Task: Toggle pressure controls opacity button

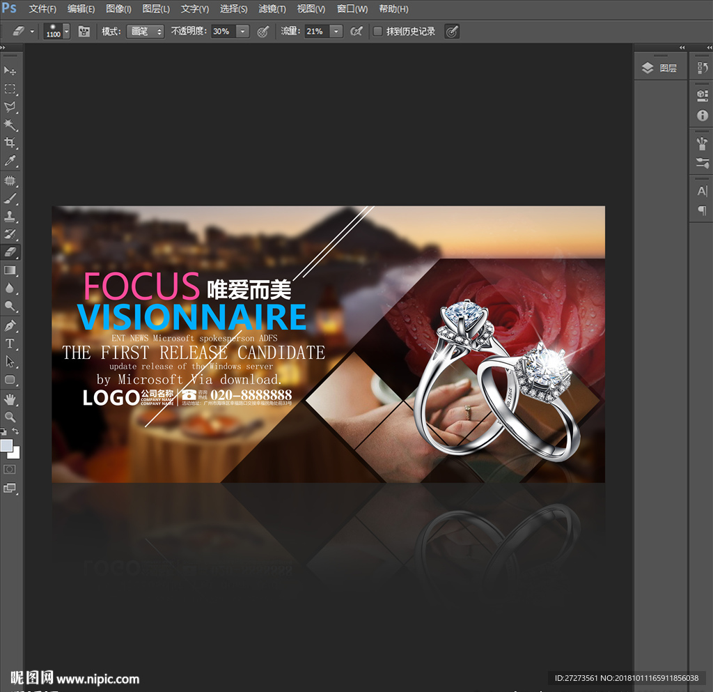Action: [x=263, y=31]
